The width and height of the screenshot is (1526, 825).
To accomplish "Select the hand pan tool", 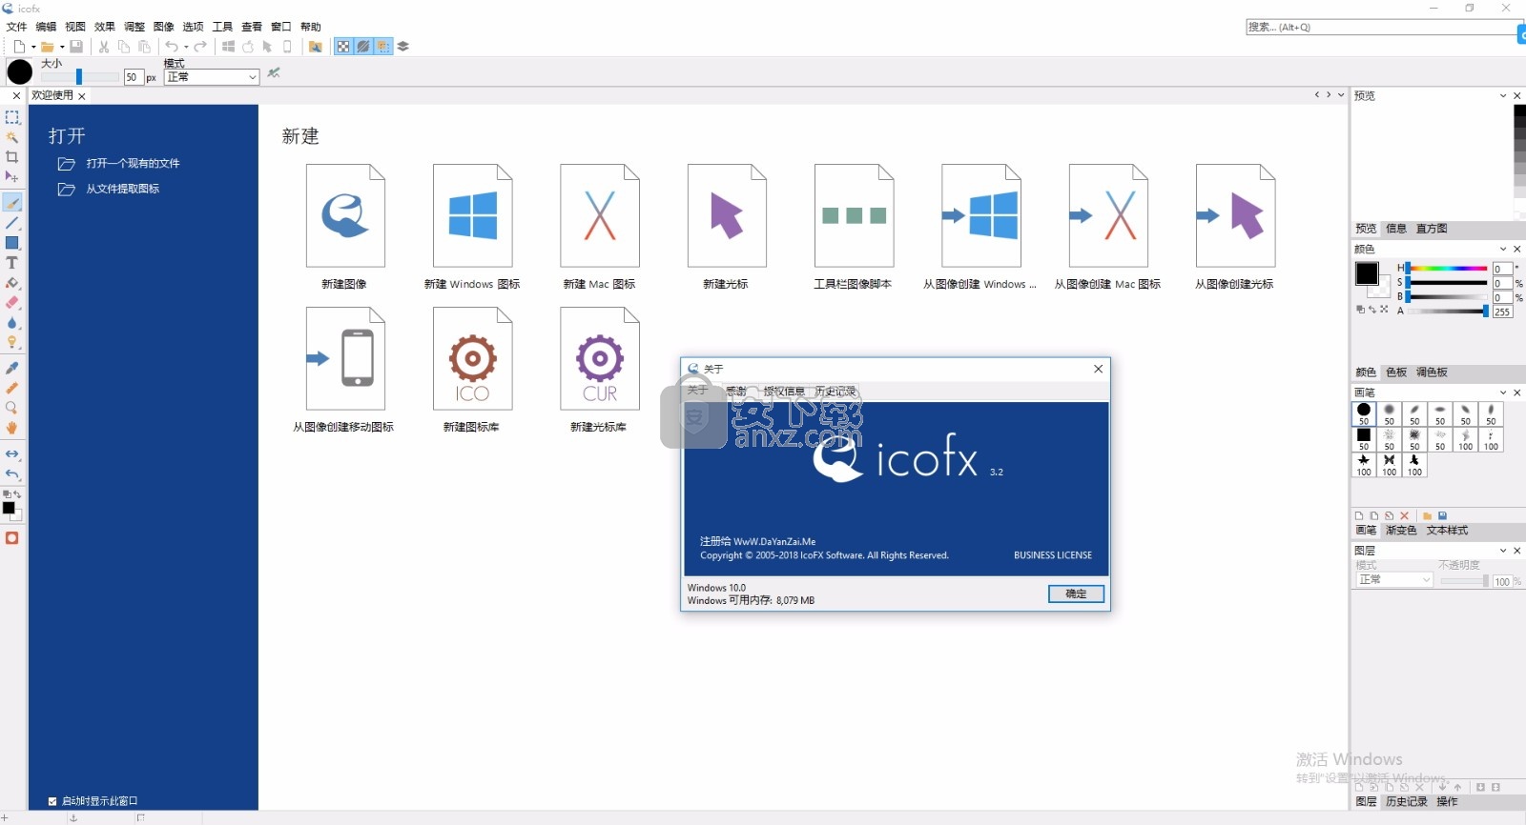I will 12,428.
